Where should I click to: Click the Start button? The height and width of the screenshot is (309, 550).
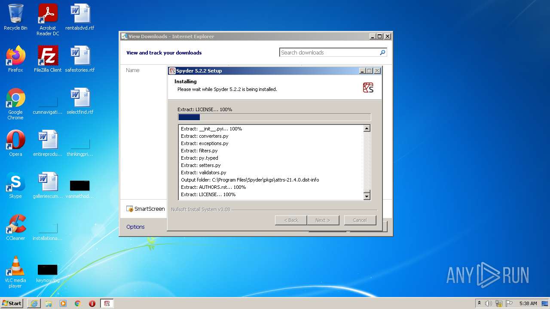click(12, 303)
